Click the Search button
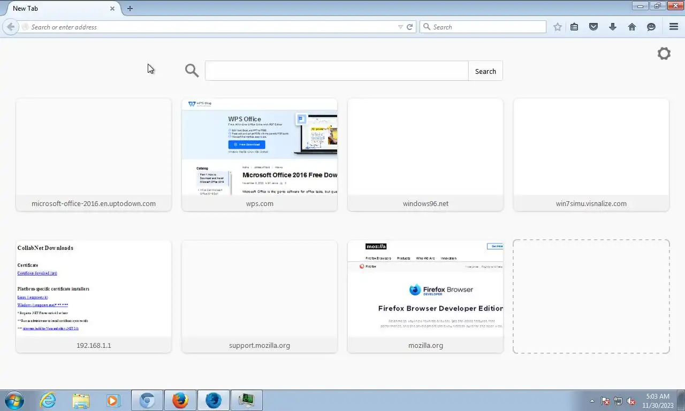The height and width of the screenshot is (411, 685). point(485,71)
